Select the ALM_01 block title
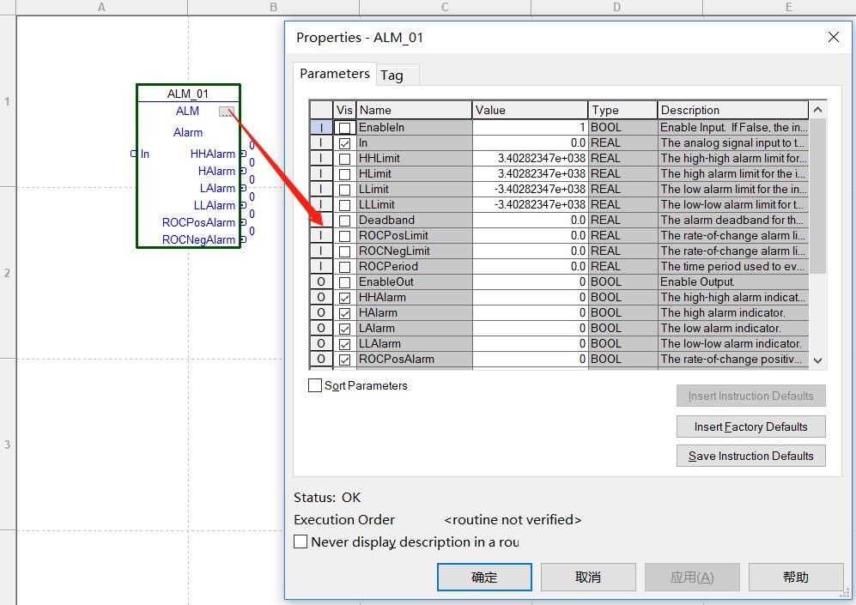This screenshot has height=605, width=856. tap(188, 94)
